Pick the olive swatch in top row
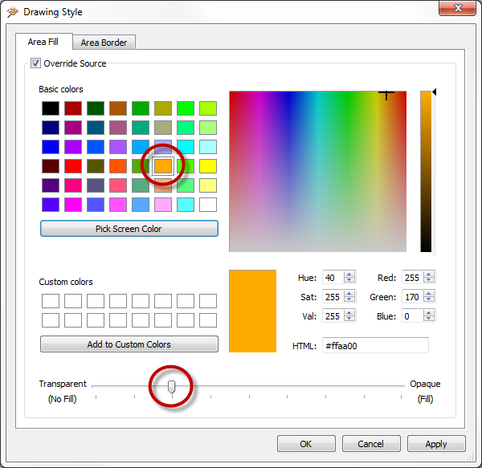The width and height of the screenshot is (482, 468). tap(163, 108)
